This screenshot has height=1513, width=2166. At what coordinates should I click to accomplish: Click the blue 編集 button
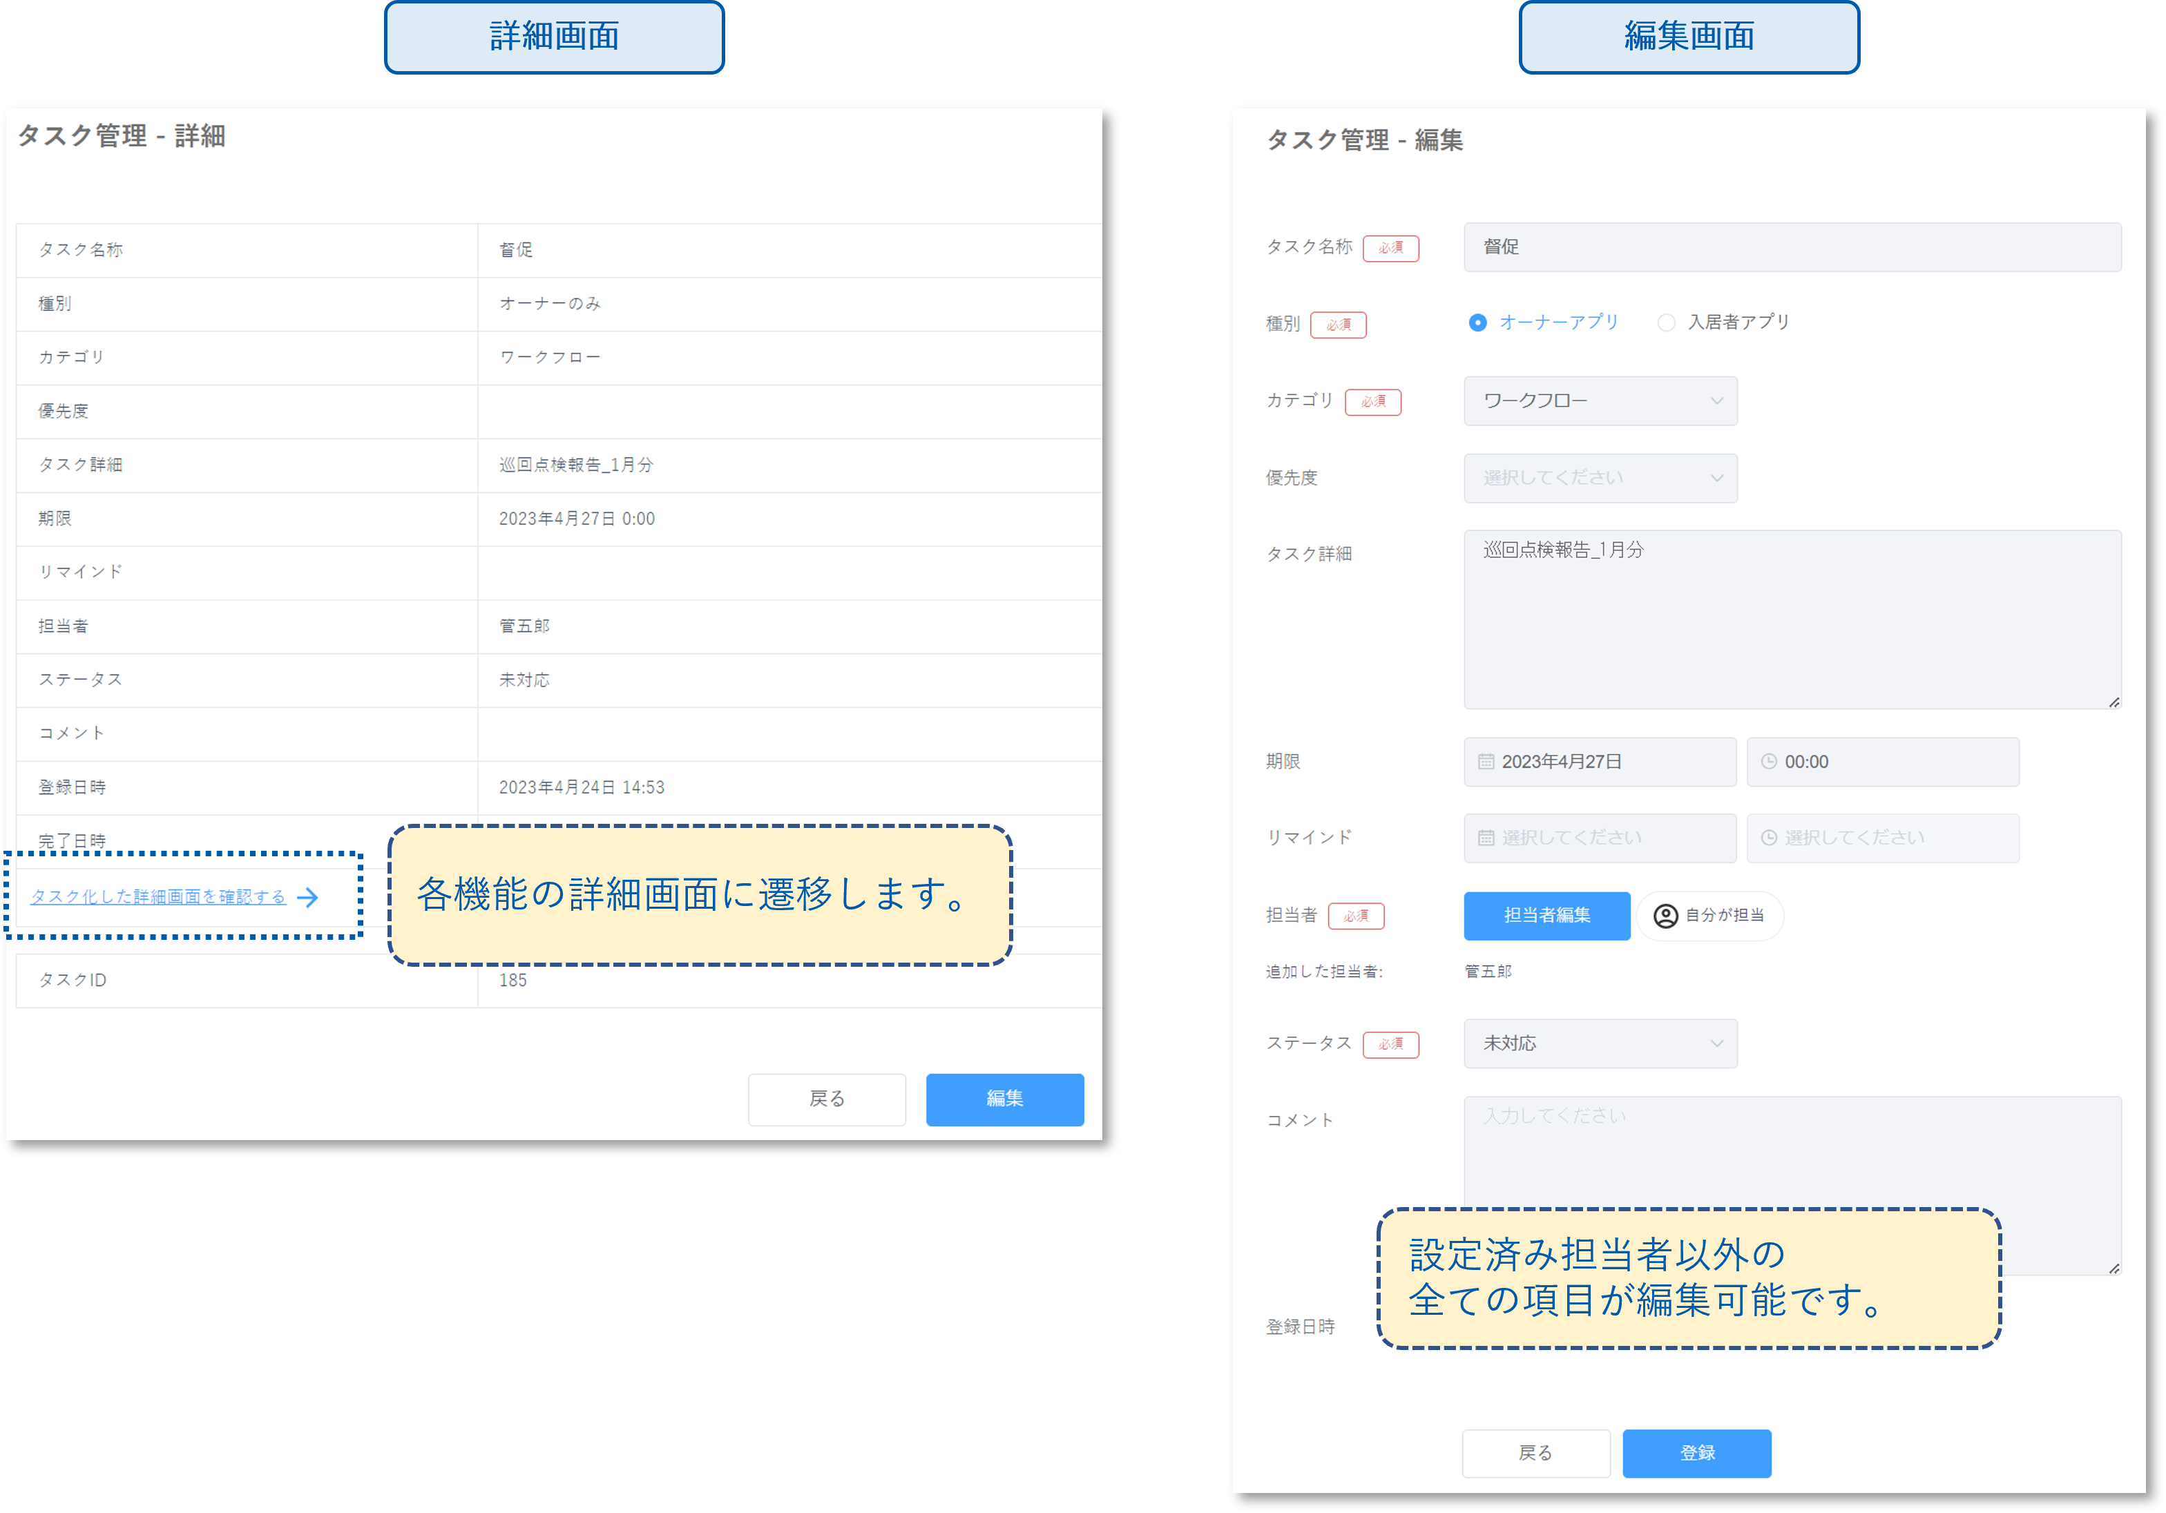tap(1005, 1099)
